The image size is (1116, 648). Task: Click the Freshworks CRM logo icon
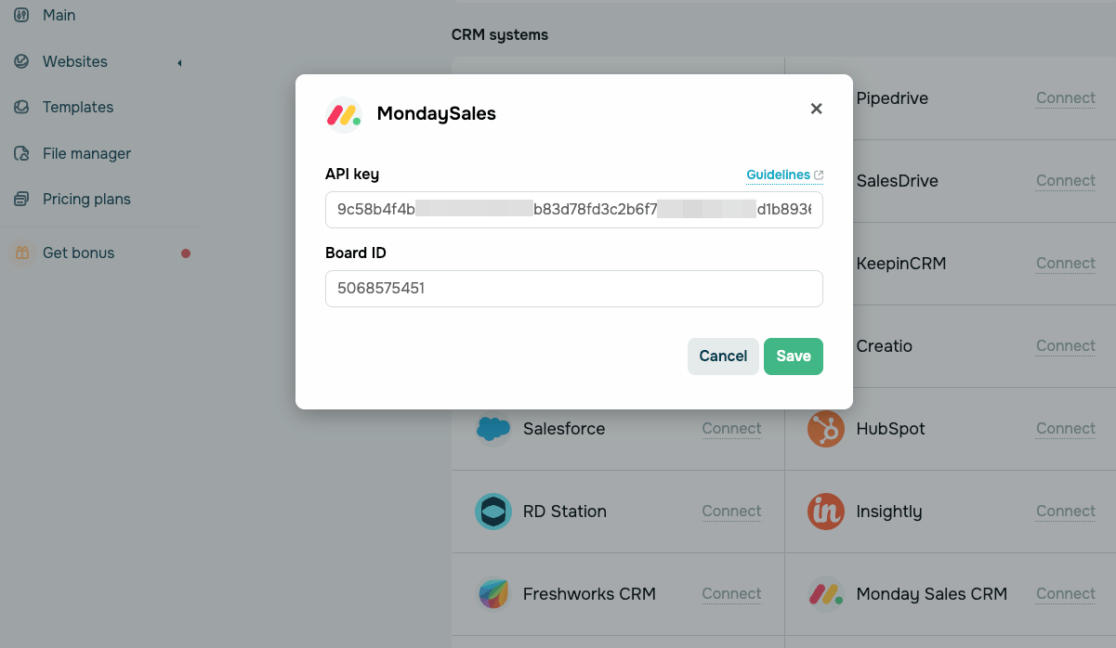pos(493,594)
